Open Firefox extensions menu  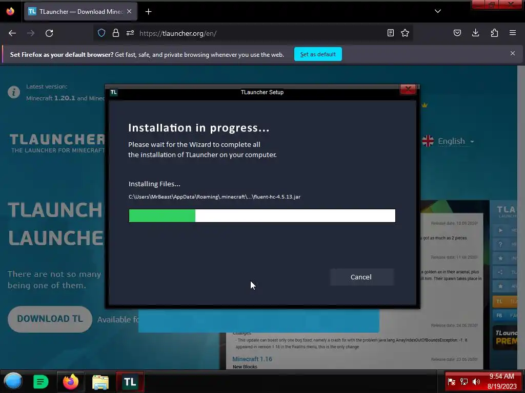coord(494,33)
